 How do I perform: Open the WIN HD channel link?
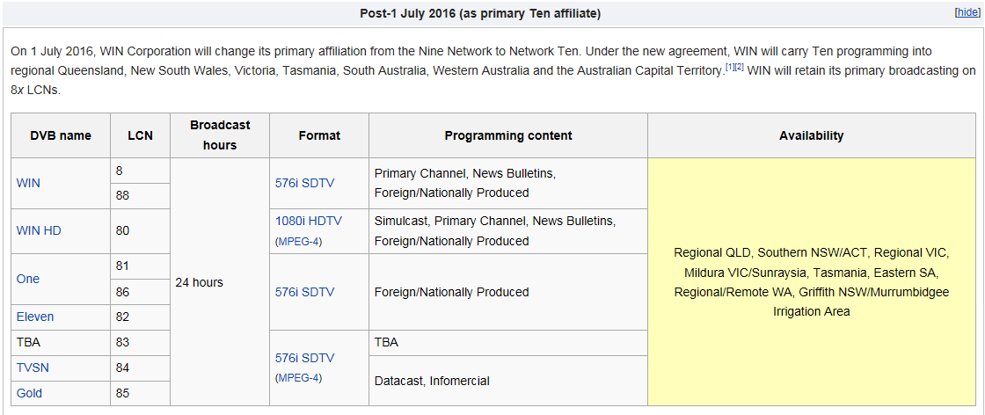(39, 230)
